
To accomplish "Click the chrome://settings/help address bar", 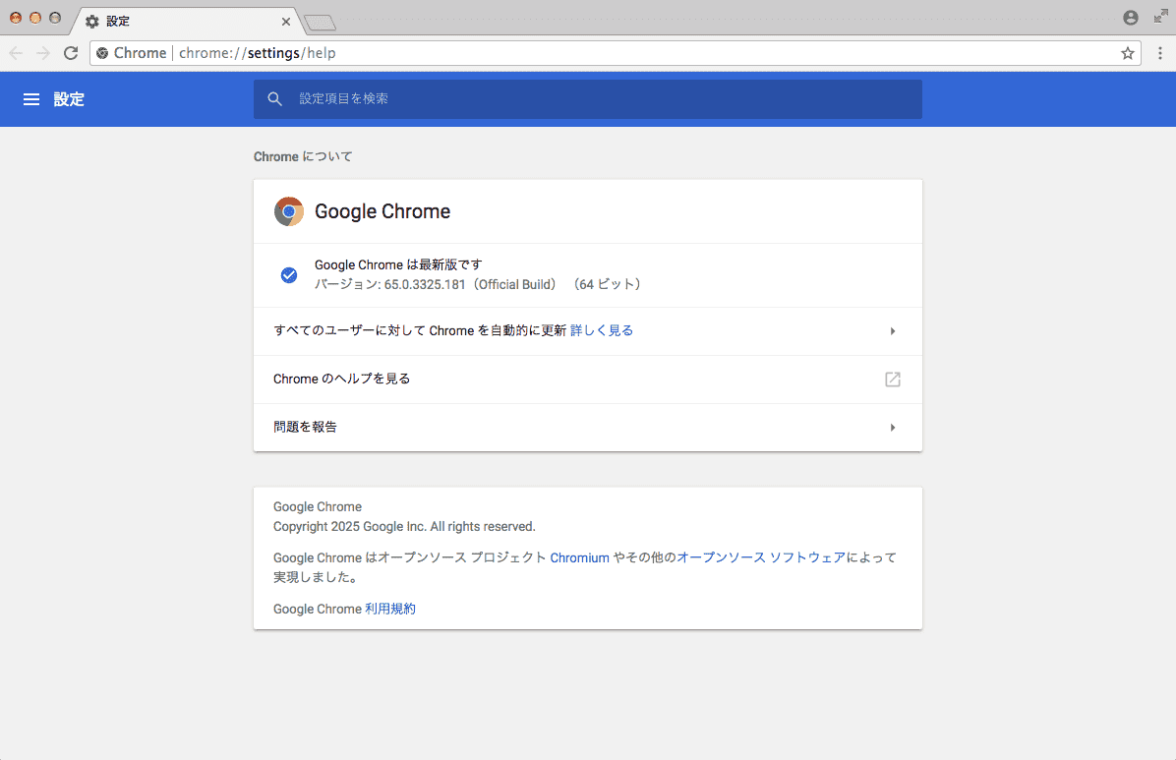I will 615,53.
